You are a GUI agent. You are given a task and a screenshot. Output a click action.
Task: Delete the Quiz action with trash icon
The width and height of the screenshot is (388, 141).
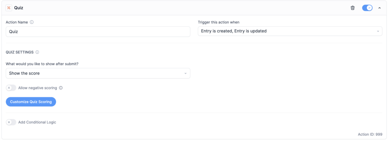353,8
